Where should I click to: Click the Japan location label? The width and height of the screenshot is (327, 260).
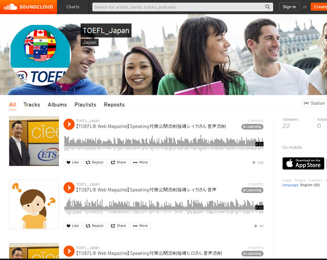coord(89,42)
